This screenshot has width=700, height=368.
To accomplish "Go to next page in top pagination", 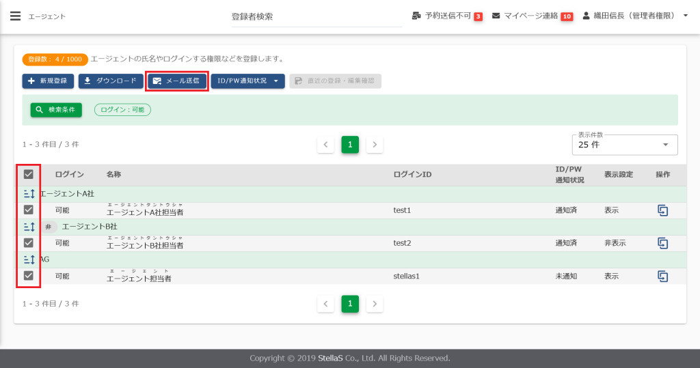I will (x=374, y=145).
